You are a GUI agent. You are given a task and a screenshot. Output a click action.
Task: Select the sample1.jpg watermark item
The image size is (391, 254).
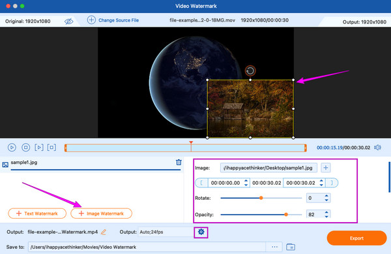click(92, 165)
